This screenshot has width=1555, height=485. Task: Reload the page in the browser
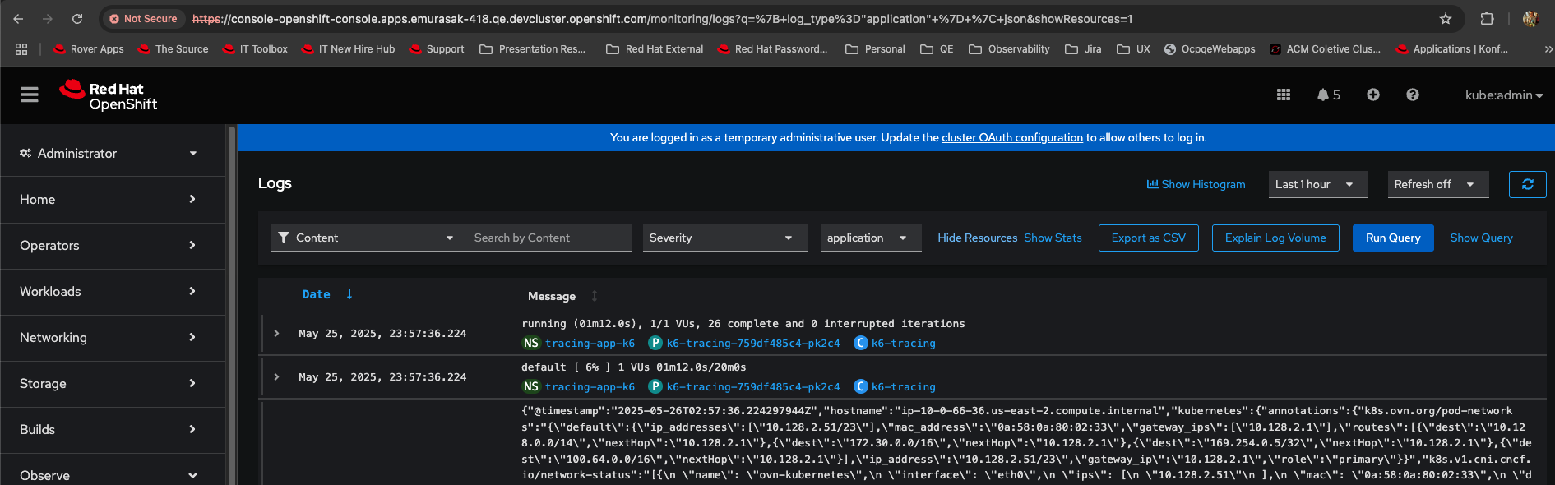(77, 19)
